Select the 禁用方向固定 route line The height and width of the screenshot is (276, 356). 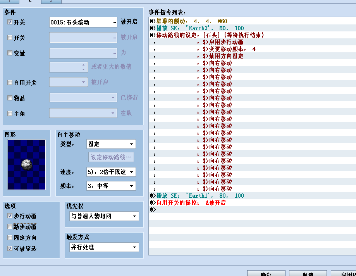coord(253,56)
